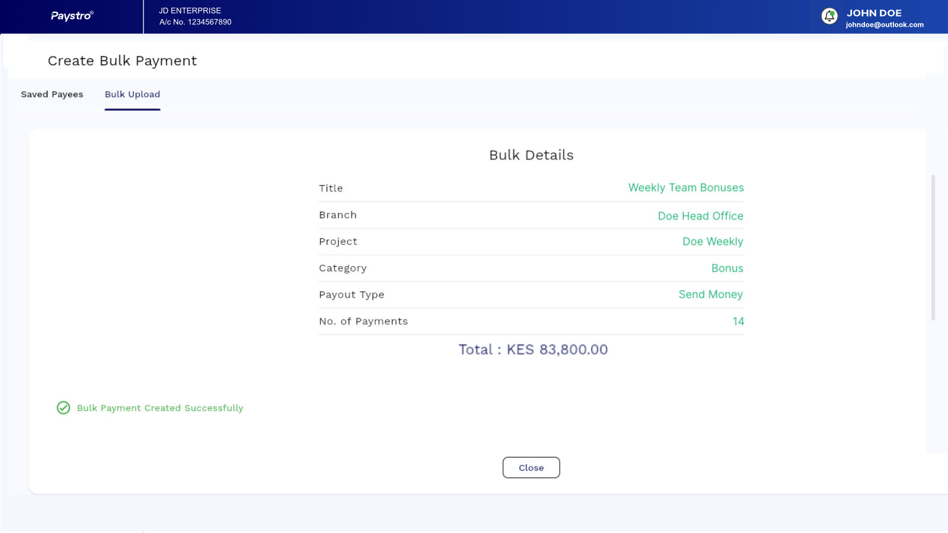Click the vertical scrollbar on the right

pos(933,248)
